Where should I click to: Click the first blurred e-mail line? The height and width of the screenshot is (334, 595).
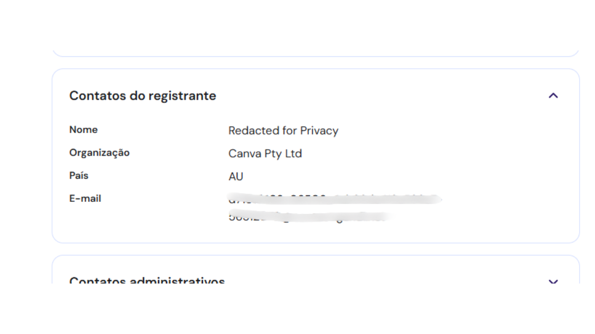click(334, 199)
